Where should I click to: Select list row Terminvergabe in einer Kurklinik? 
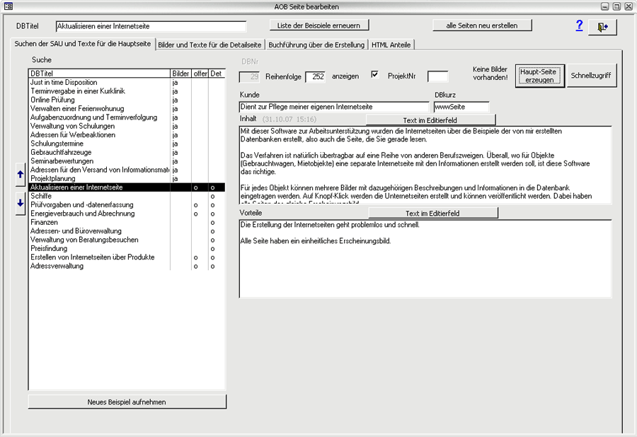click(127, 91)
